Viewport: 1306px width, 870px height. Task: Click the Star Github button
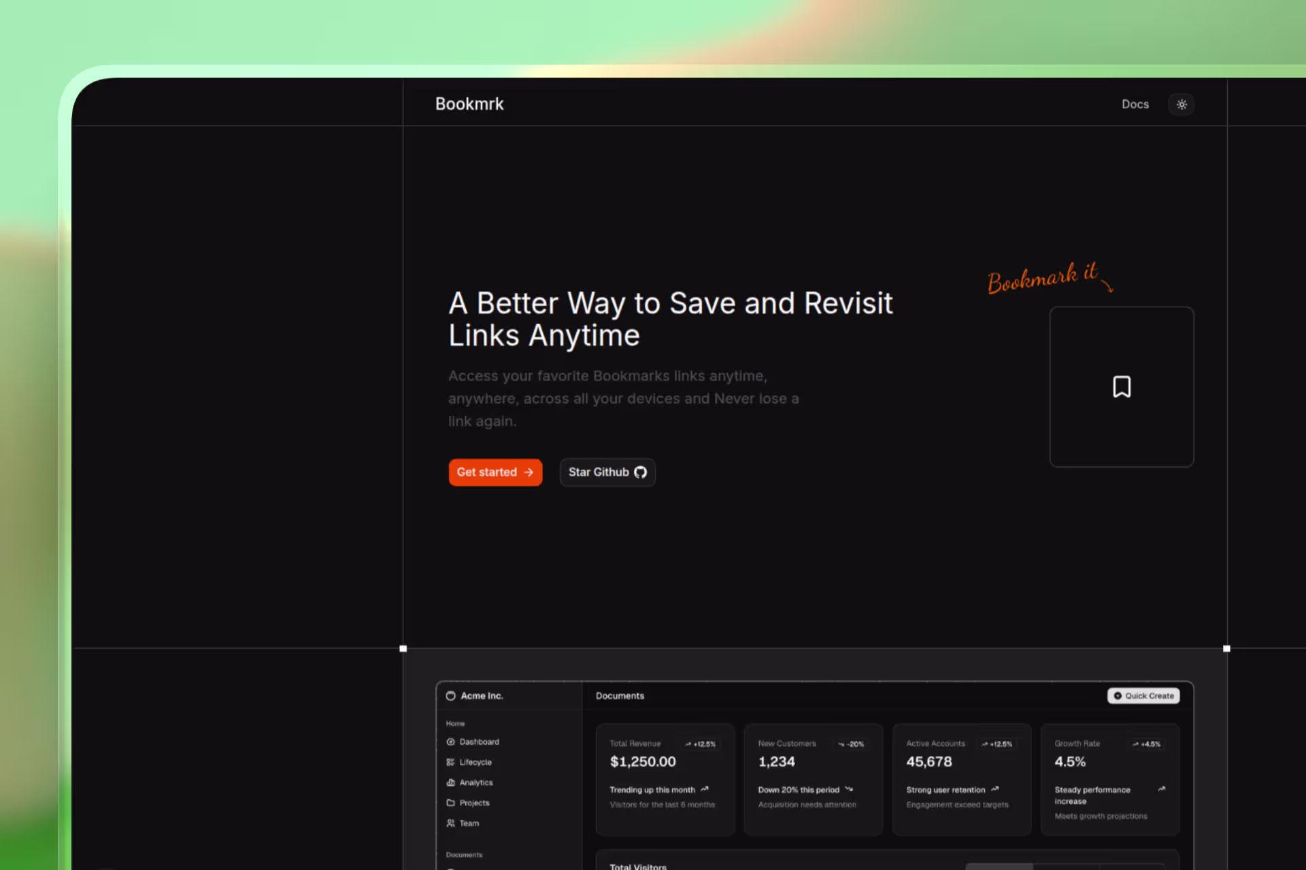tap(607, 472)
